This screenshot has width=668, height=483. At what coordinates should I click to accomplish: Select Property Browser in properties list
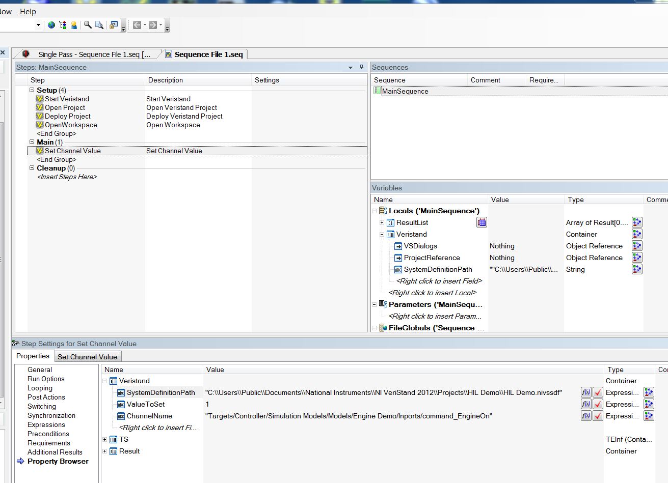pos(58,461)
